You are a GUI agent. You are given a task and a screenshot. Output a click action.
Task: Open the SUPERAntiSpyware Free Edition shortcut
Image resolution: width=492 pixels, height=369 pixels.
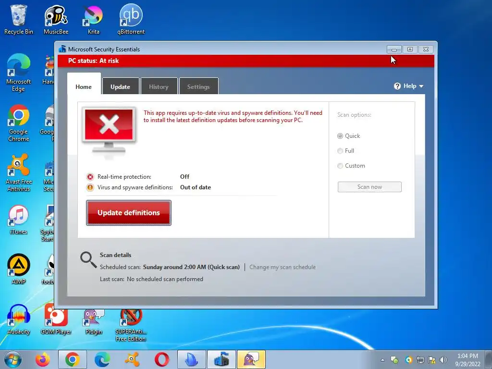click(131, 325)
